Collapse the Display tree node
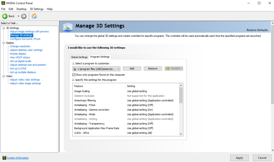Screen dimensions: 274x162 [x=4, y=43]
